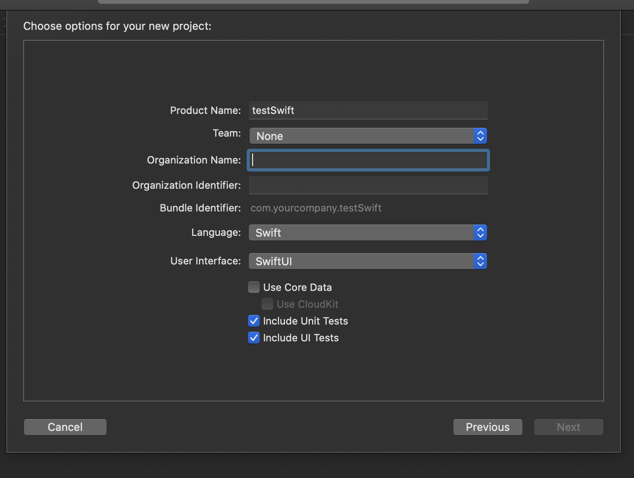Click the Bundle Identifier value com.yourcompany.testSwift

coord(316,208)
